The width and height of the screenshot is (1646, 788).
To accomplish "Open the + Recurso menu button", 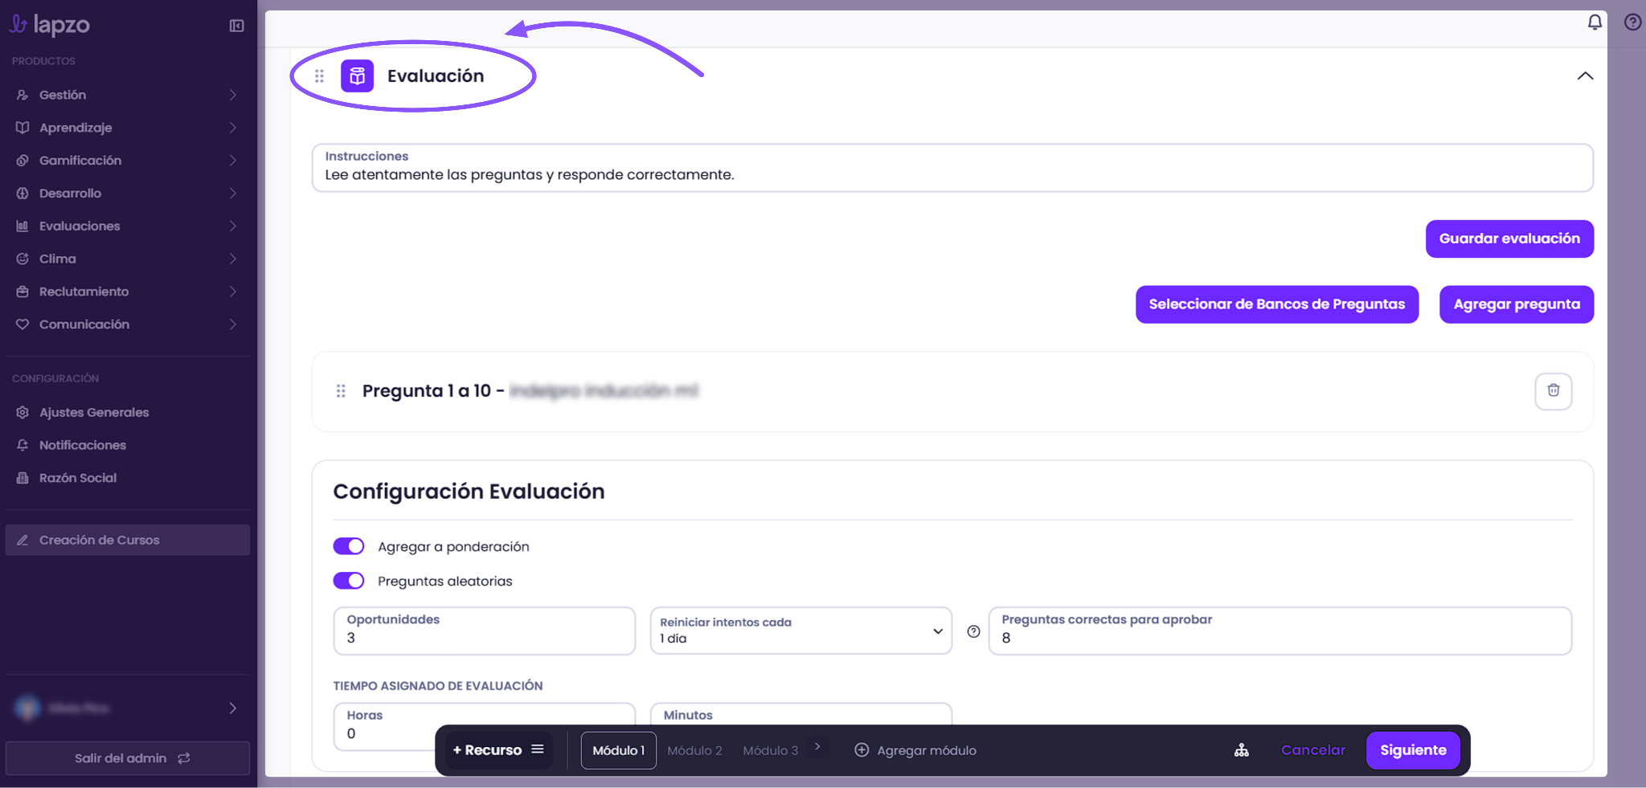I will coord(498,750).
